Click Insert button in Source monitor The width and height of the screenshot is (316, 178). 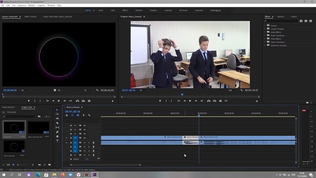tap(78, 101)
